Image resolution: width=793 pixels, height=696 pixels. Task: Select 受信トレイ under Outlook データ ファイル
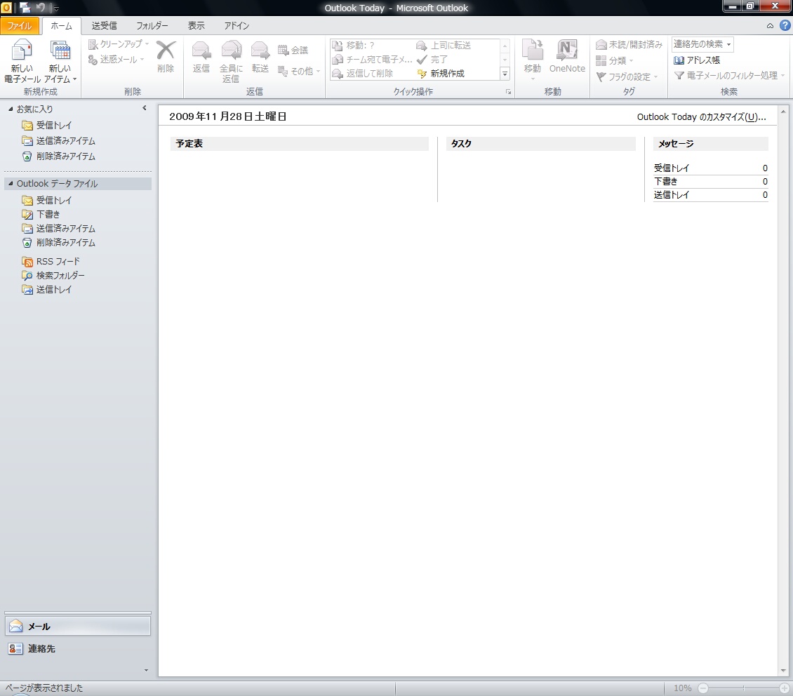point(46,201)
